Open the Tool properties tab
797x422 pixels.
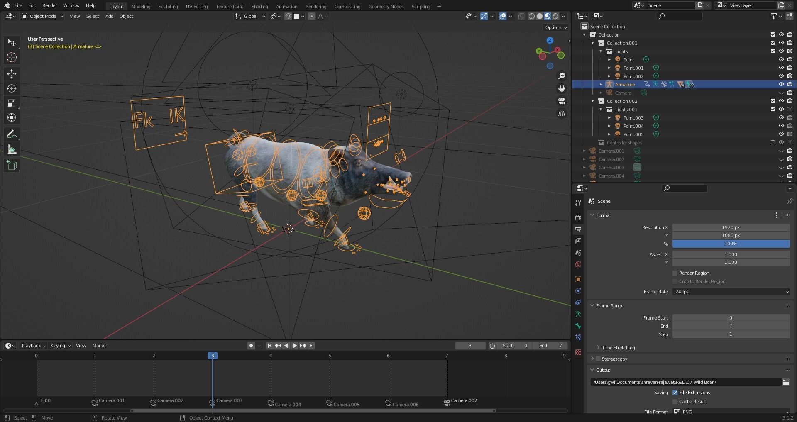pyautogui.click(x=578, y=202)
